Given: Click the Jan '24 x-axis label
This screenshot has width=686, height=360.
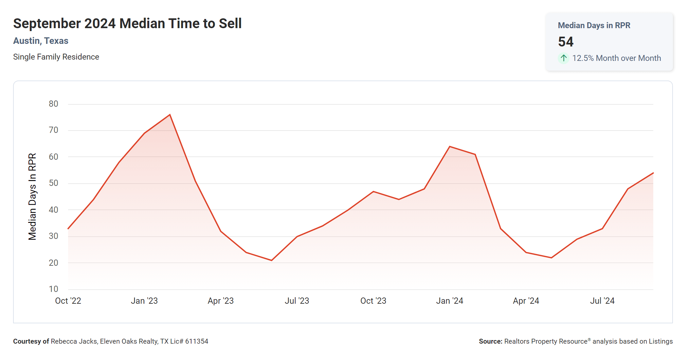Looking at the screenshot, I should click(449, 301).
